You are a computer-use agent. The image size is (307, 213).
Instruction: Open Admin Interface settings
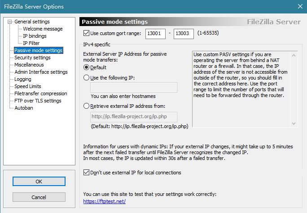41,72
